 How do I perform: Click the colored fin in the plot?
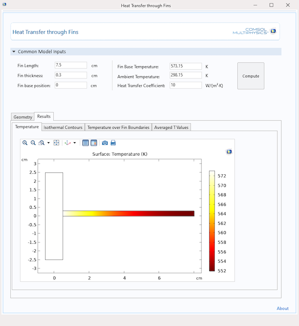[x=129, y=214]
